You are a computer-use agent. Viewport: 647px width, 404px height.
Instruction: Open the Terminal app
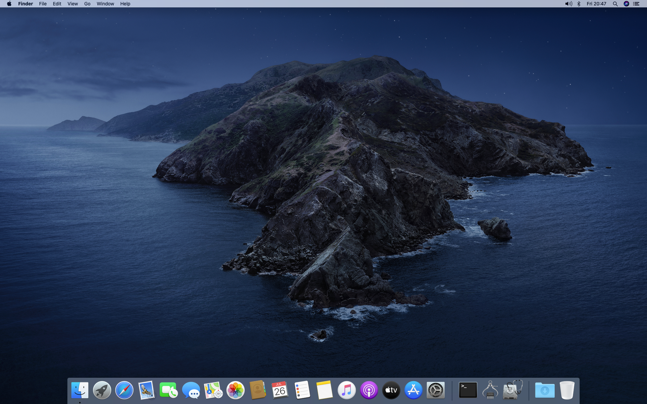(x=468, y=390)
